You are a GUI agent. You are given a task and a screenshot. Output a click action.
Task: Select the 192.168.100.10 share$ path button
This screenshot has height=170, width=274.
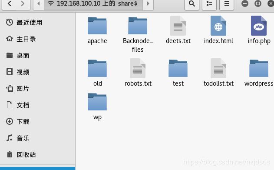point(93,3)
